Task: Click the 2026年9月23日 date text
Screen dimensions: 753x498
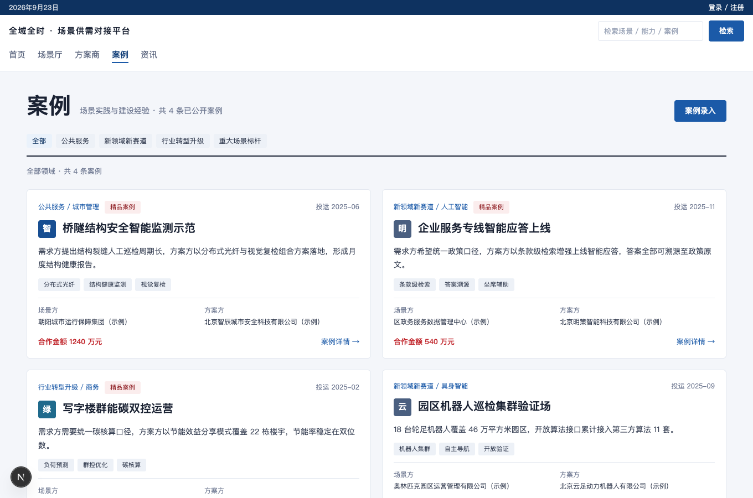Action: (x=34, y=8)
